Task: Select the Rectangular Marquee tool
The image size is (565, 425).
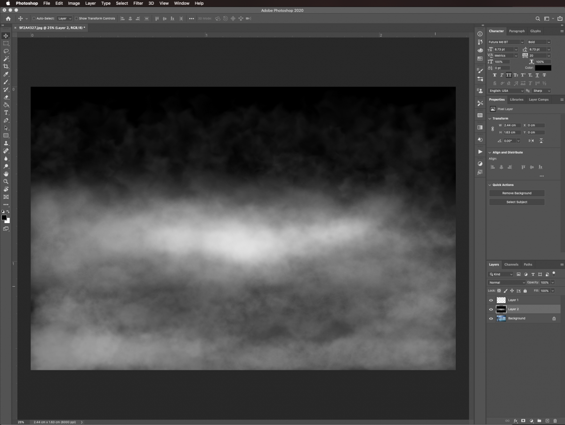Action: [6, 43]
